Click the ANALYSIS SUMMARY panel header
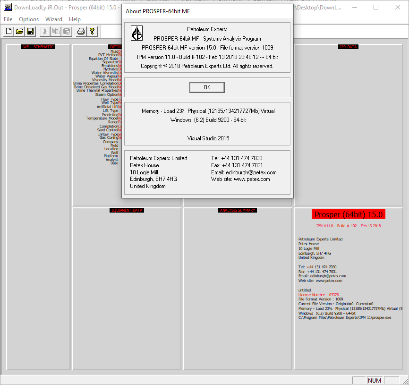409x385 pixels. coord(238,210)
